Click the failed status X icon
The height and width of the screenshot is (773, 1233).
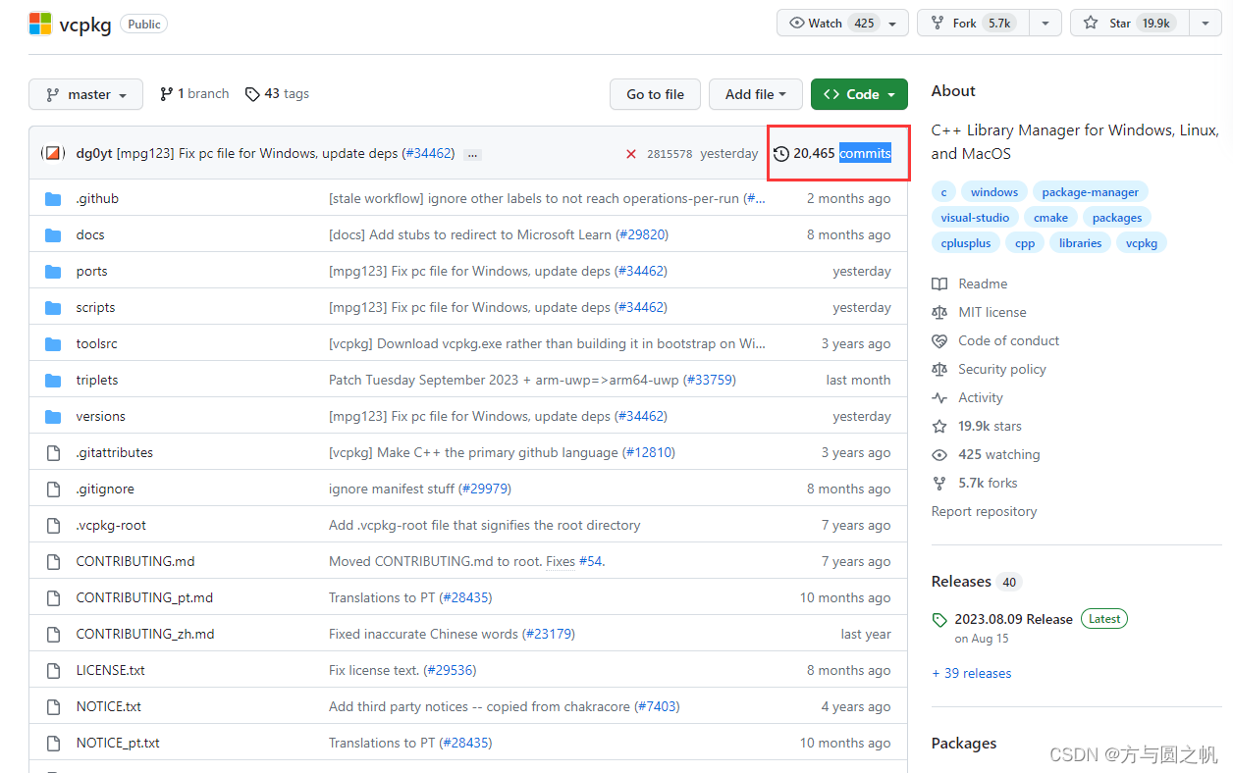[x=630, y=154]
